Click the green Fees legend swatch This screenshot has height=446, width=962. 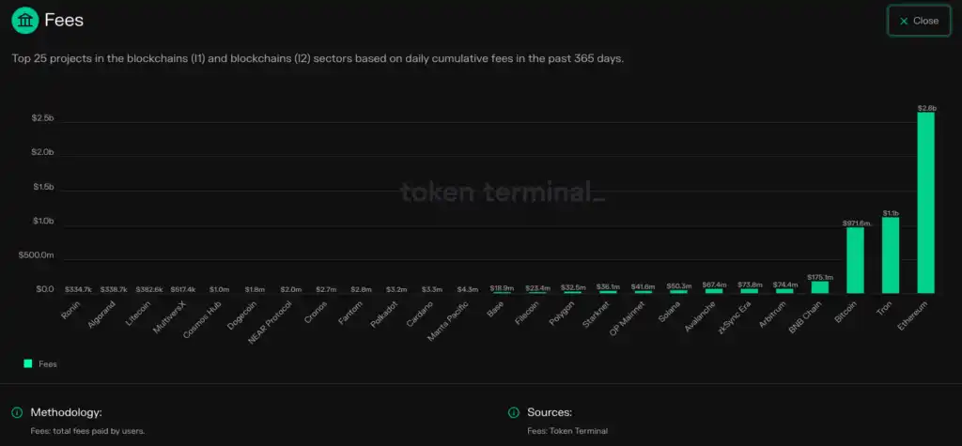(28, 363)
